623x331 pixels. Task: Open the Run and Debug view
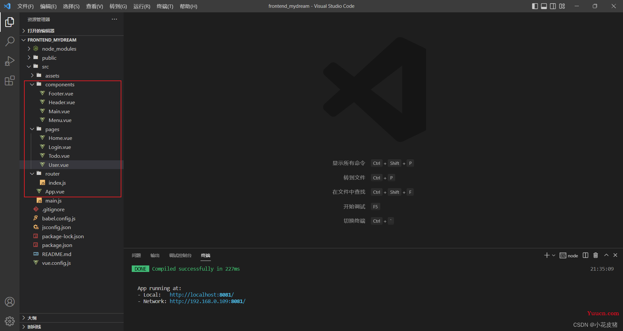tap(10, 61)
